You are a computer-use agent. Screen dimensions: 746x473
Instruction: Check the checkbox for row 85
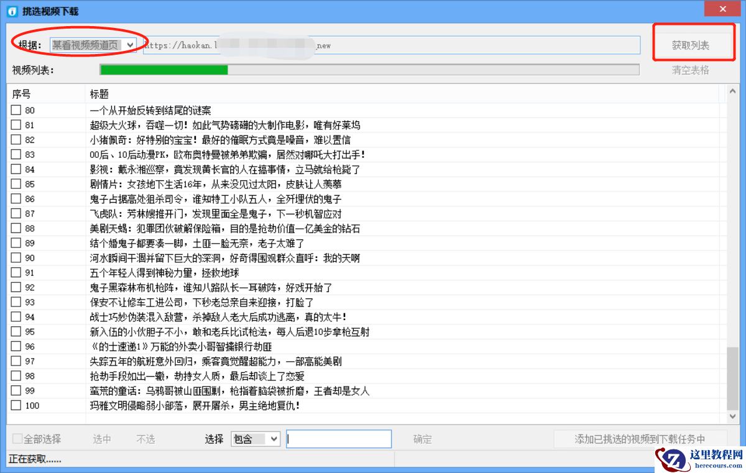point(16,184)
